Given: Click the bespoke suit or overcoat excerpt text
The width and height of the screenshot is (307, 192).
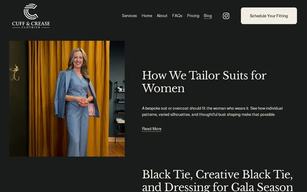Looking at the screenshot, I should 212,111.
